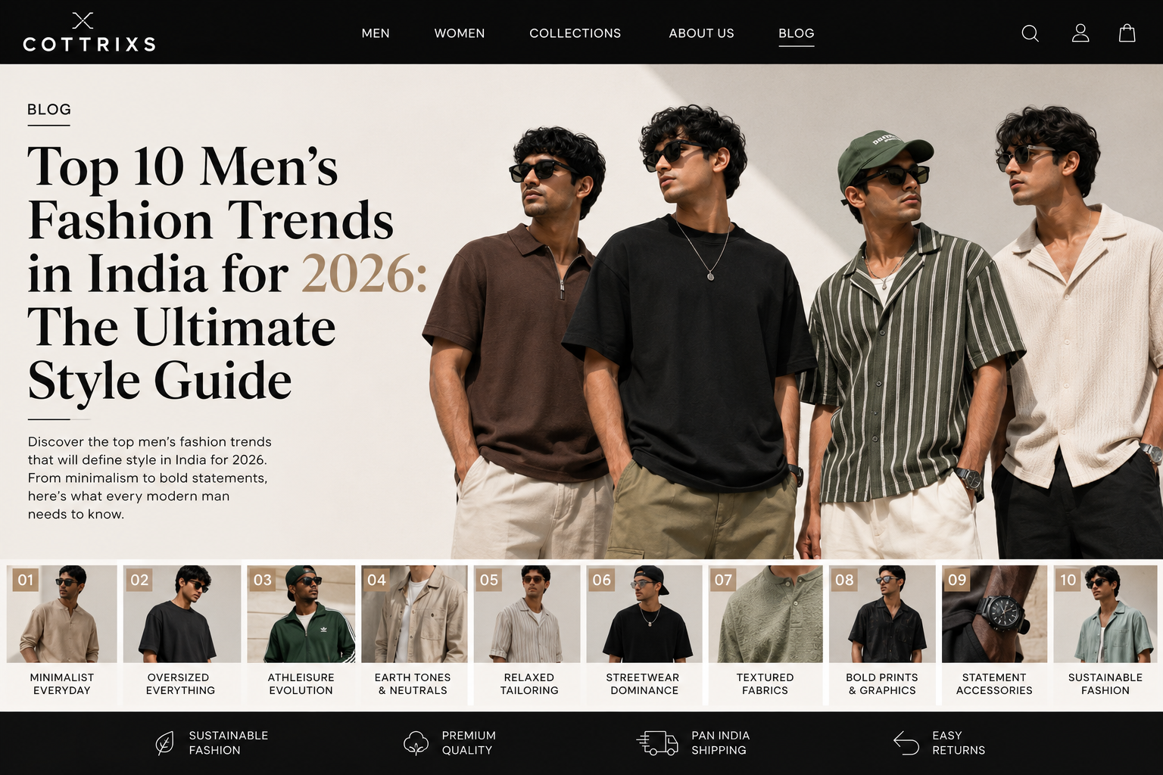Click the leaf icon for Sustainable Fashion

[164, 743]
